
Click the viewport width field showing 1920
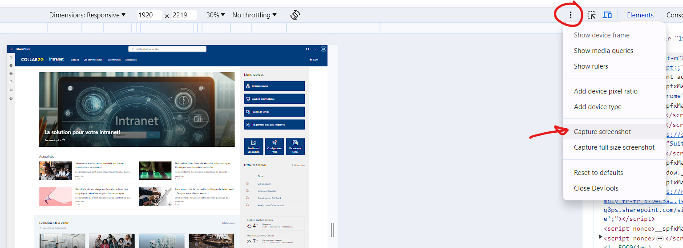(149, 15)
